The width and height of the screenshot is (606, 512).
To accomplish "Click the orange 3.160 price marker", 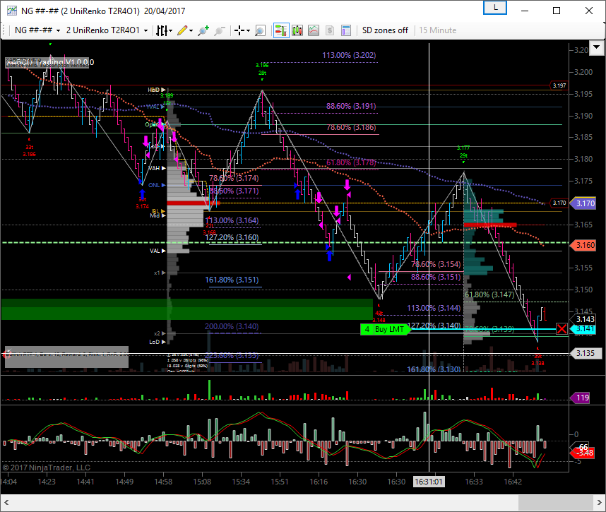I will click(x=585, y=245).
